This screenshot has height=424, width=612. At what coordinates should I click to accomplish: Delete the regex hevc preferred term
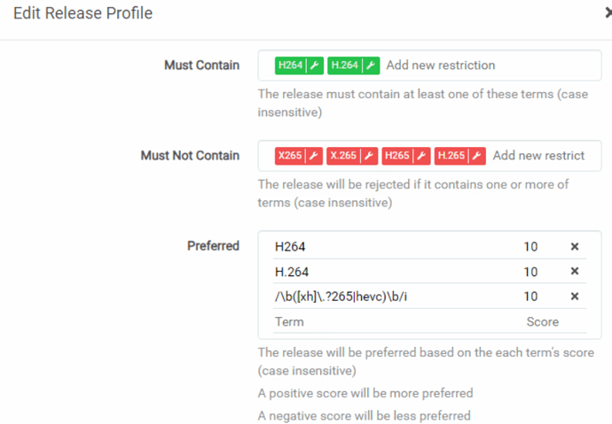pos(574,297)
